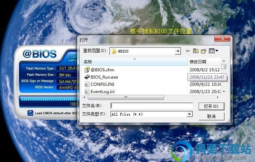
Task: Click the vertical scrollbar thumb
Action: [x=224, y=66]
